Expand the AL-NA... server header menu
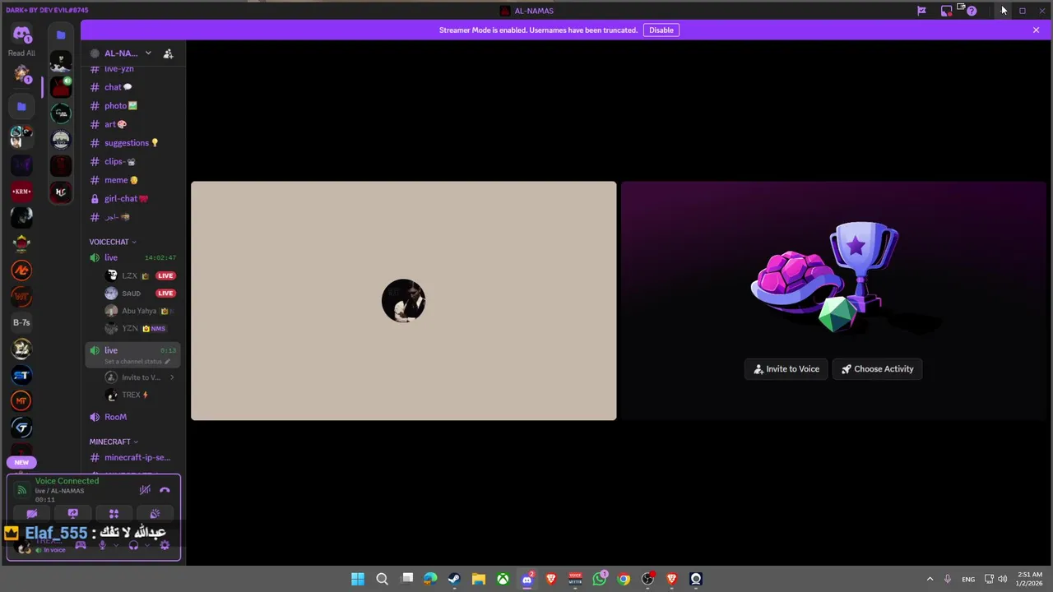 pyautogui.click(x=127, y=53)
